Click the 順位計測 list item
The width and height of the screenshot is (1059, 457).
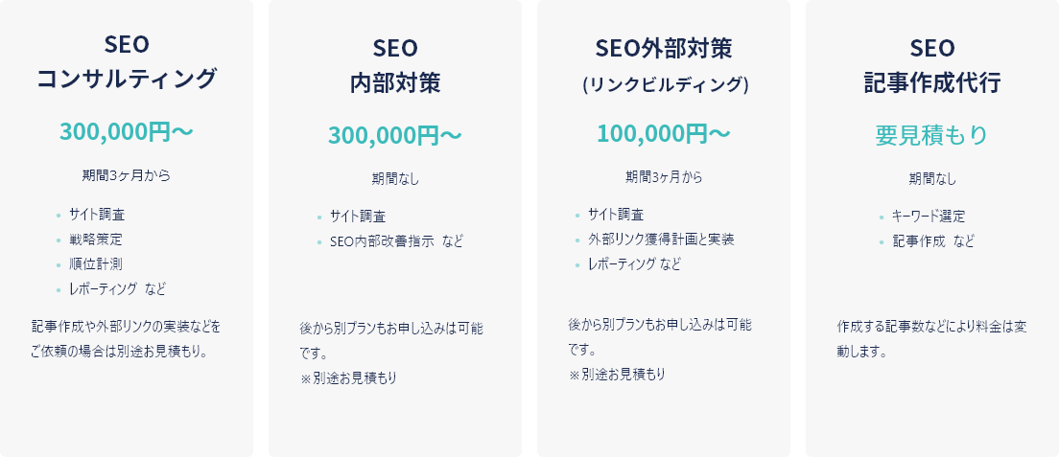pos(96,263)
